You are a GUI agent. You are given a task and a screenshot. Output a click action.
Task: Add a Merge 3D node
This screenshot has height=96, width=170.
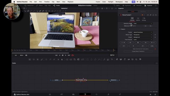(x=129, y=59)
